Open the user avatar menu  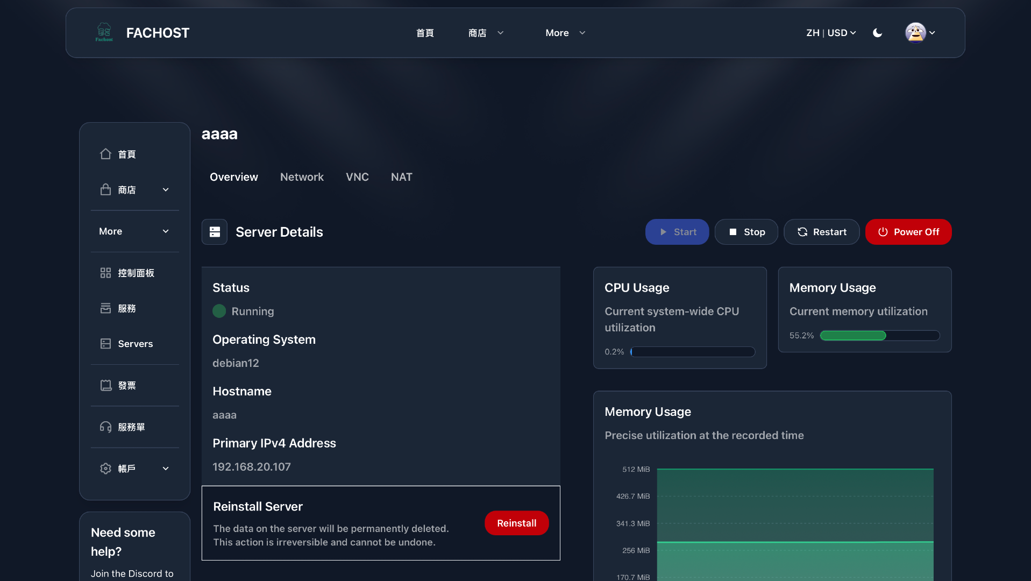(920, 33)
